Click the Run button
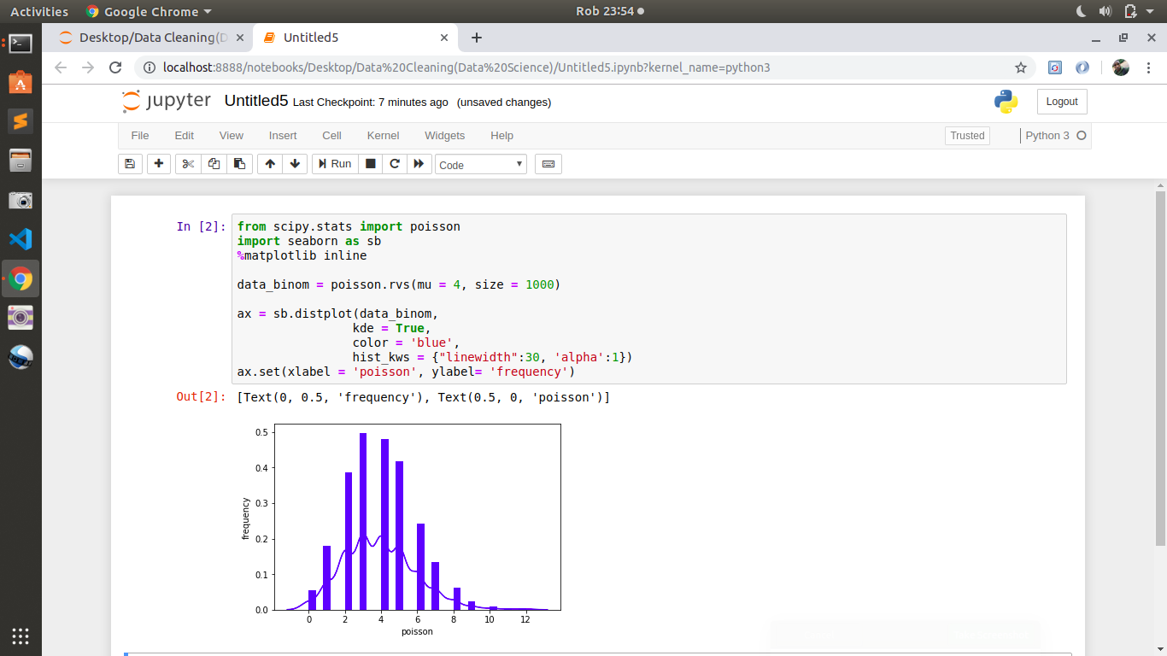1167x656 pixels. click(x=334, y=164)
